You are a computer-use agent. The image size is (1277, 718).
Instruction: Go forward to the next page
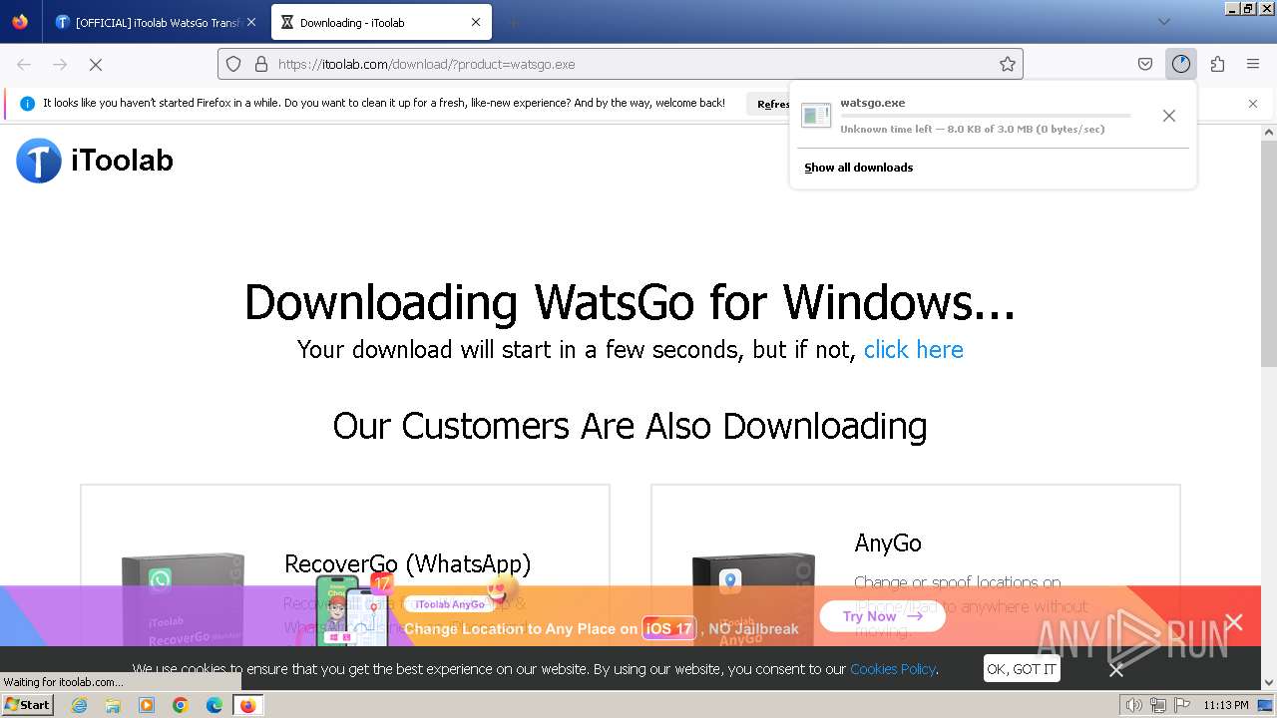60,64
